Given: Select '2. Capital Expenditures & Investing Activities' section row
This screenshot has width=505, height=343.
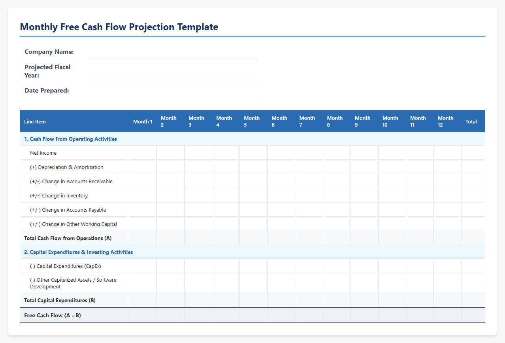Looking at the screenshot, I should click(x=252, y=252).
